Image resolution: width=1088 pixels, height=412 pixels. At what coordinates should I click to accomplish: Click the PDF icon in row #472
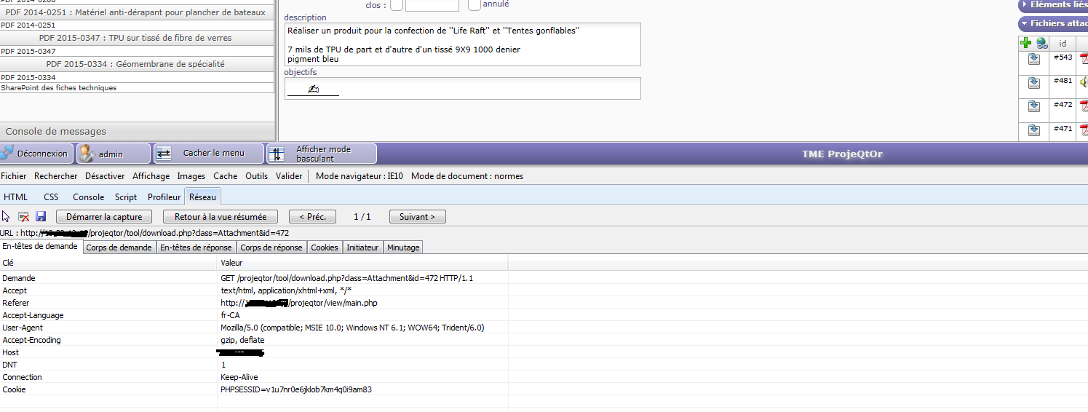1084,106
